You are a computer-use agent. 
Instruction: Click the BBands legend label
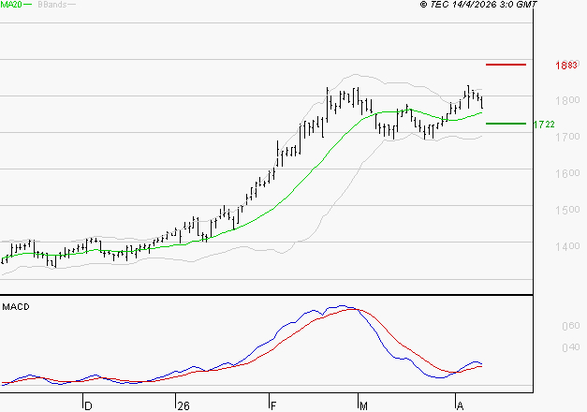coord(52,5)
